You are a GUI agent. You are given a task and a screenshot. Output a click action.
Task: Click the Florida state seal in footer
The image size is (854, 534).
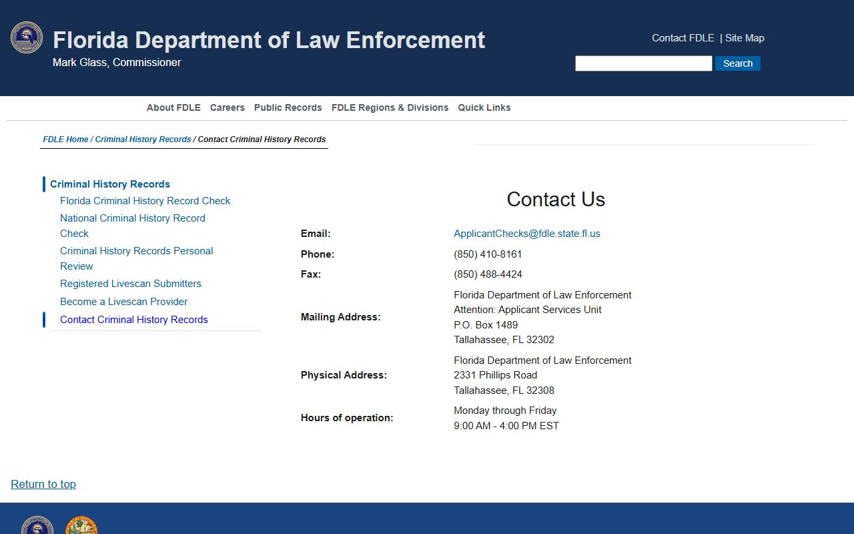tap(81, 525)
